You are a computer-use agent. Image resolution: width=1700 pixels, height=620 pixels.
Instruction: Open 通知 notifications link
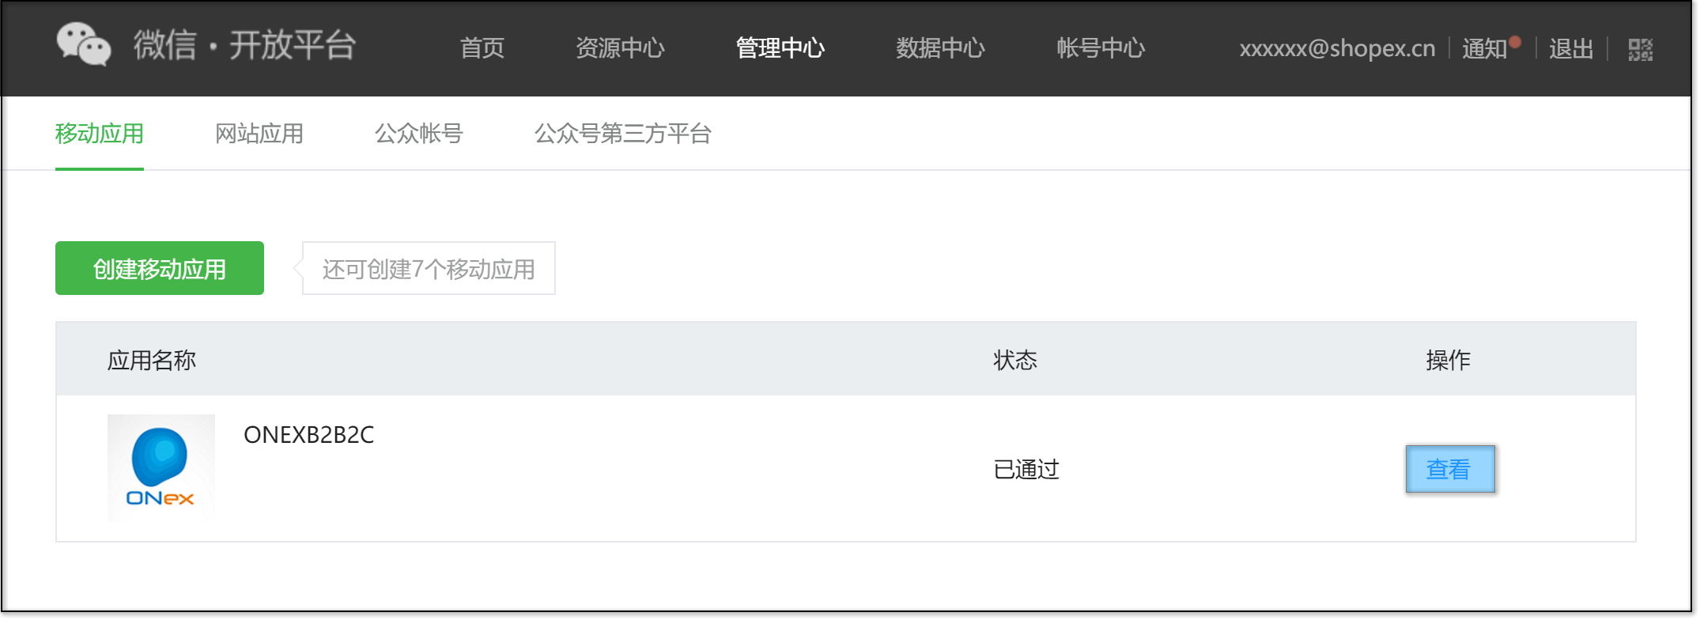[1484, 49]
